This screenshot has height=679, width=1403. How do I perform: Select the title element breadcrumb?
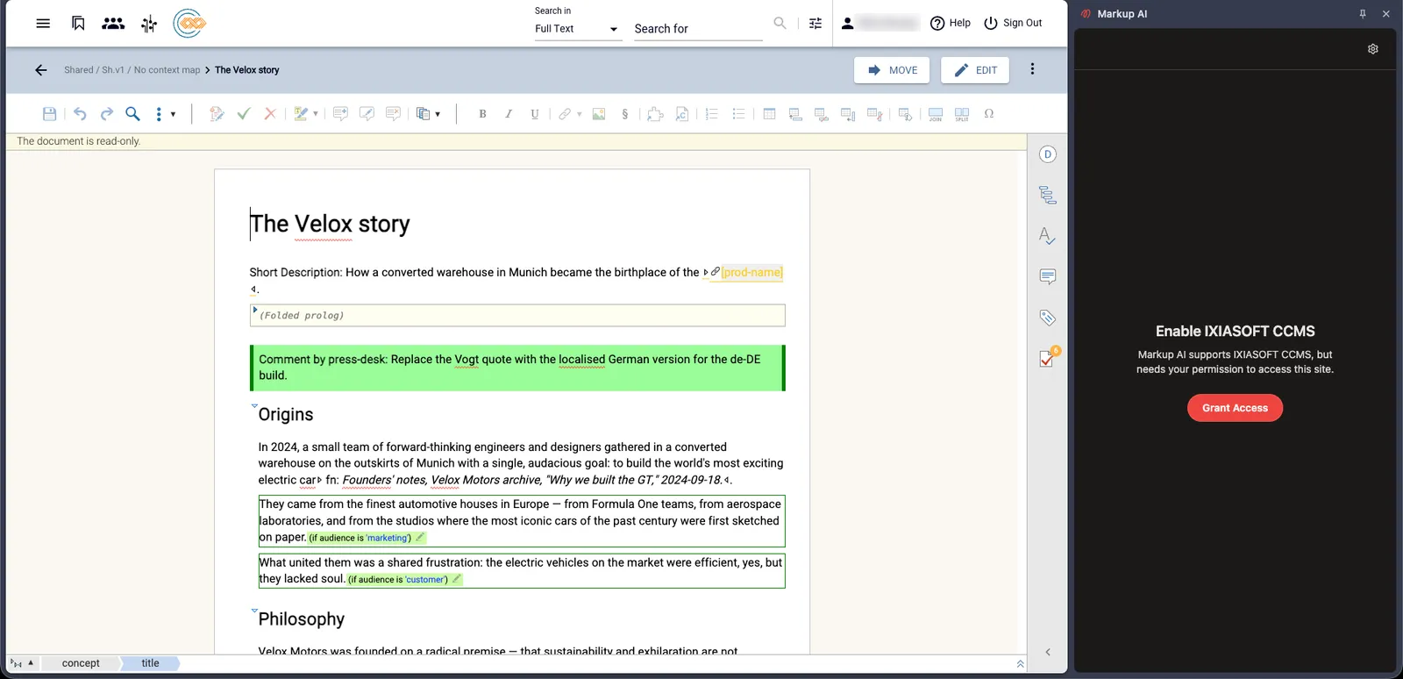click(x=150, y=663)
